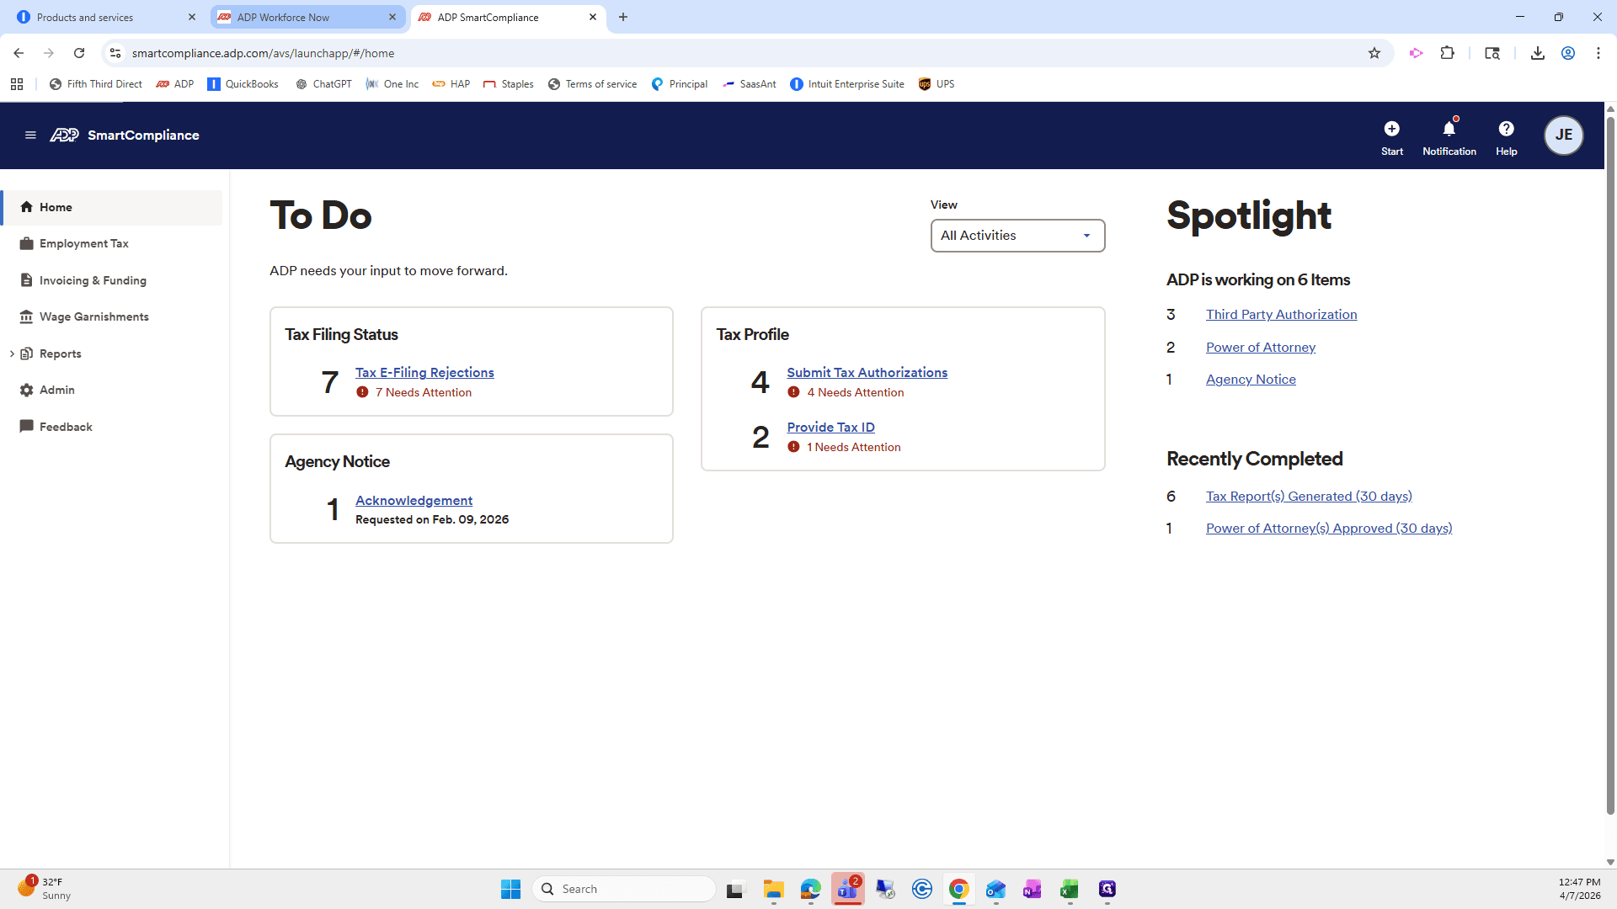1617x909 pixels.
Task: Open Provide Tax ID link
Action: click(x=830, y=427)
